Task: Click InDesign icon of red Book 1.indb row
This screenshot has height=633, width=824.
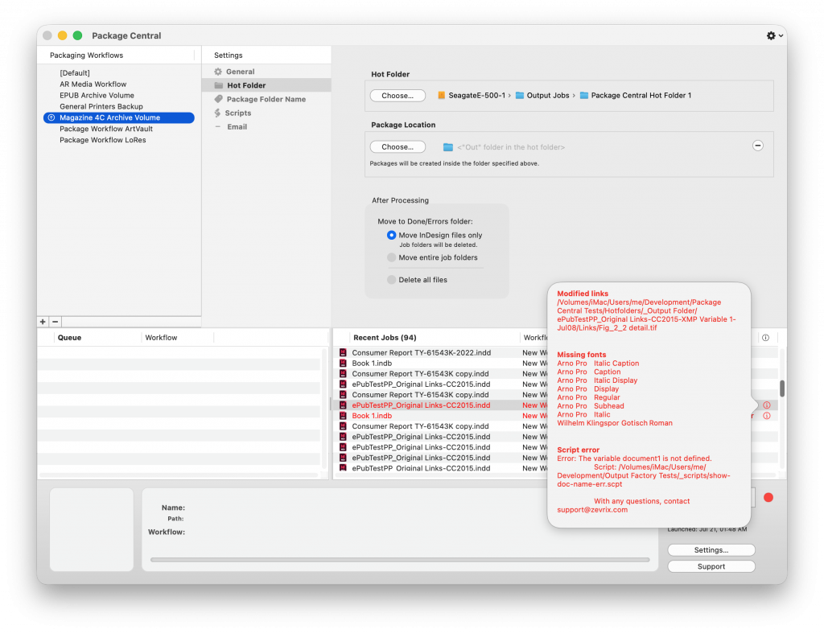Action: [x=343, y=416]
